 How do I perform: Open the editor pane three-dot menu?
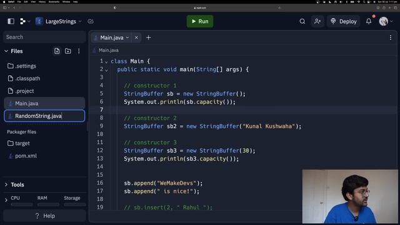point(391,37)
